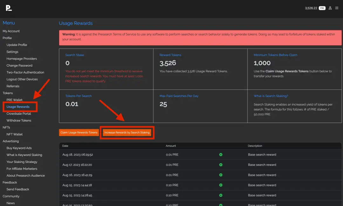Click green plus icon for 14:28:45 row

[221, 195]
